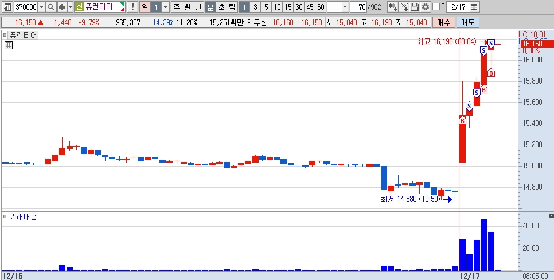Select the 1-minute interval button
The image size is (554, 280).
click(244, 7)
